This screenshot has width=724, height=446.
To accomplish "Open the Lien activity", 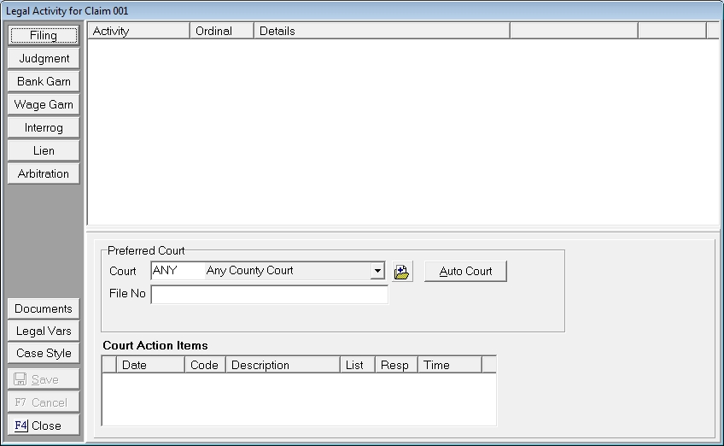I will 44,151.
